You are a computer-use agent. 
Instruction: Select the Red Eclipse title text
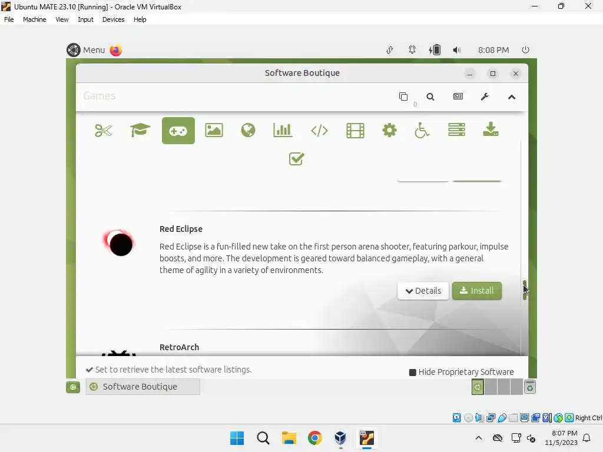point(181,229)
